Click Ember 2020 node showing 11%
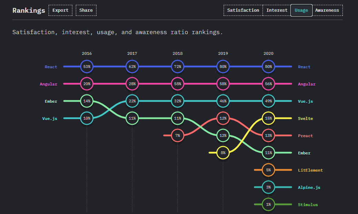The image size is (358, 214). pyautogui.click(x=268, y=153)
